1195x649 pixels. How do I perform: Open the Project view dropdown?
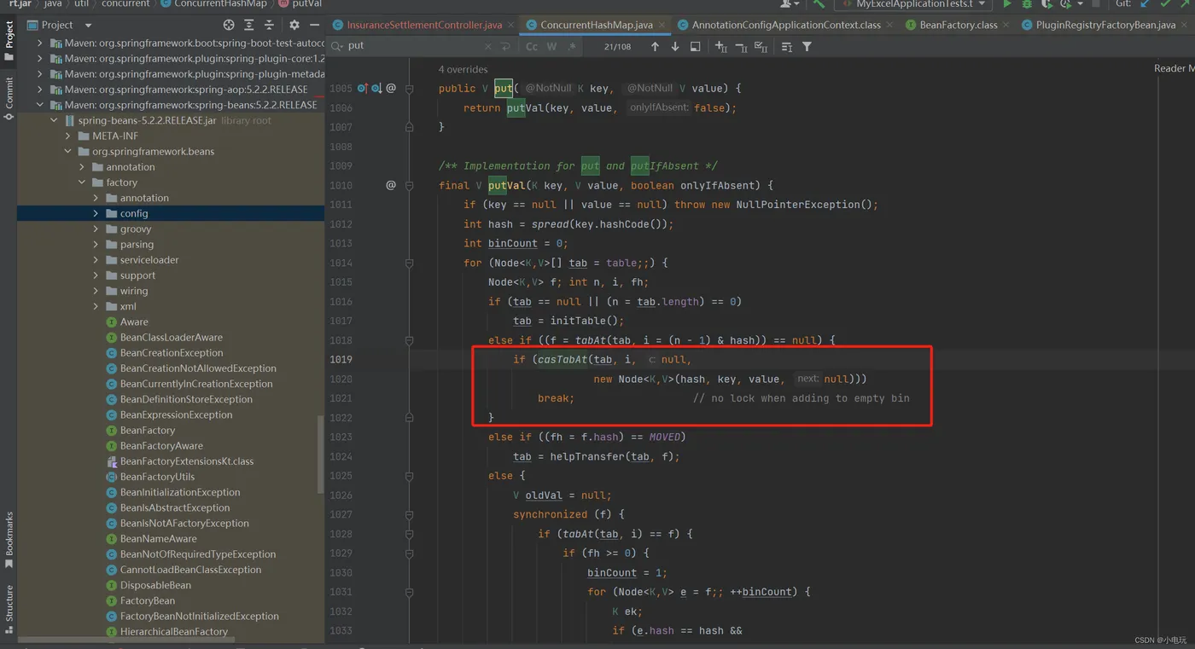pos(88,26)
